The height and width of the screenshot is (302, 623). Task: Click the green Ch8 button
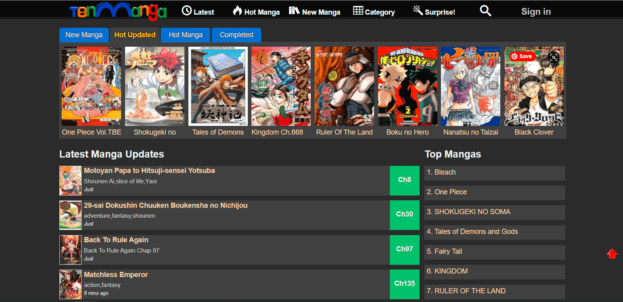tap(405, 180)
